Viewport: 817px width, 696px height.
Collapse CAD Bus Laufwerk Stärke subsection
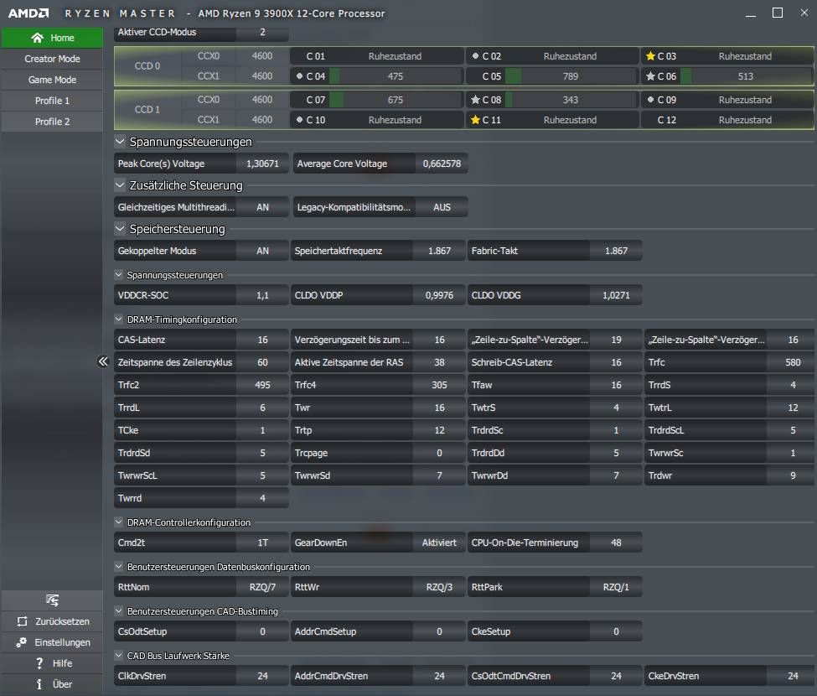click(119, 655)
